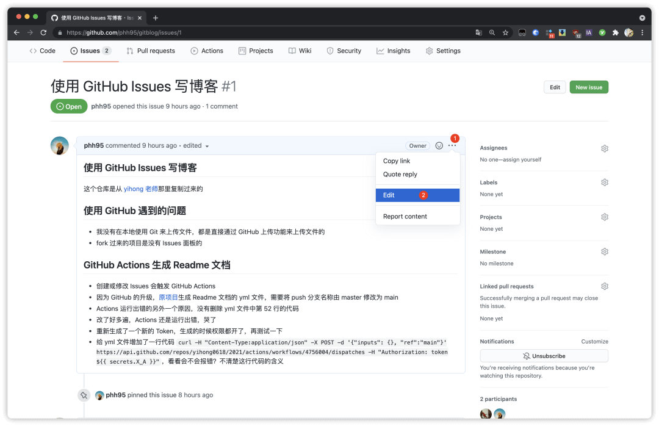659x426 pixels.
Task: Reload the page
Action: tap(43, 32)
